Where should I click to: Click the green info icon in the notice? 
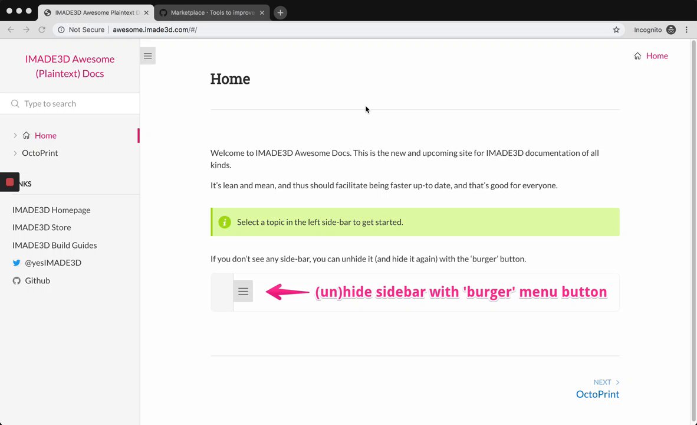tap(225, 222)
